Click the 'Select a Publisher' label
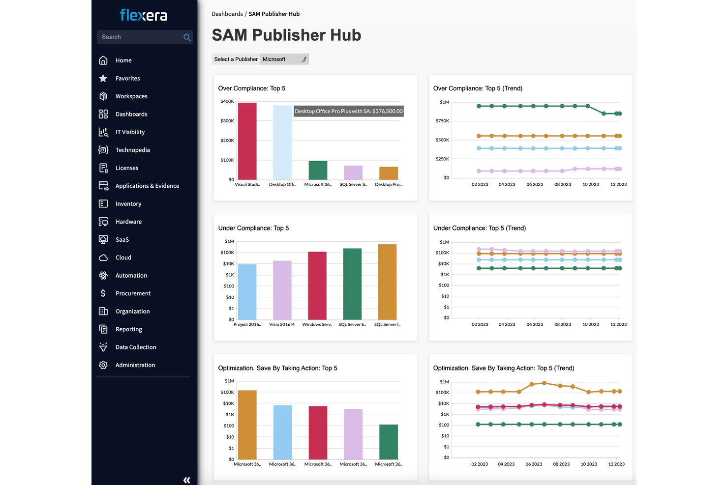Image resolution: width=728 pixels, height=485 pixels. 236,59
